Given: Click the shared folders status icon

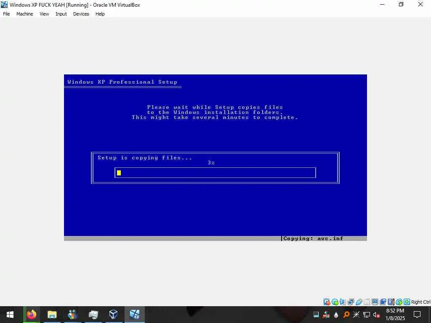Looking at the screenshot, I should click(367, 302).
